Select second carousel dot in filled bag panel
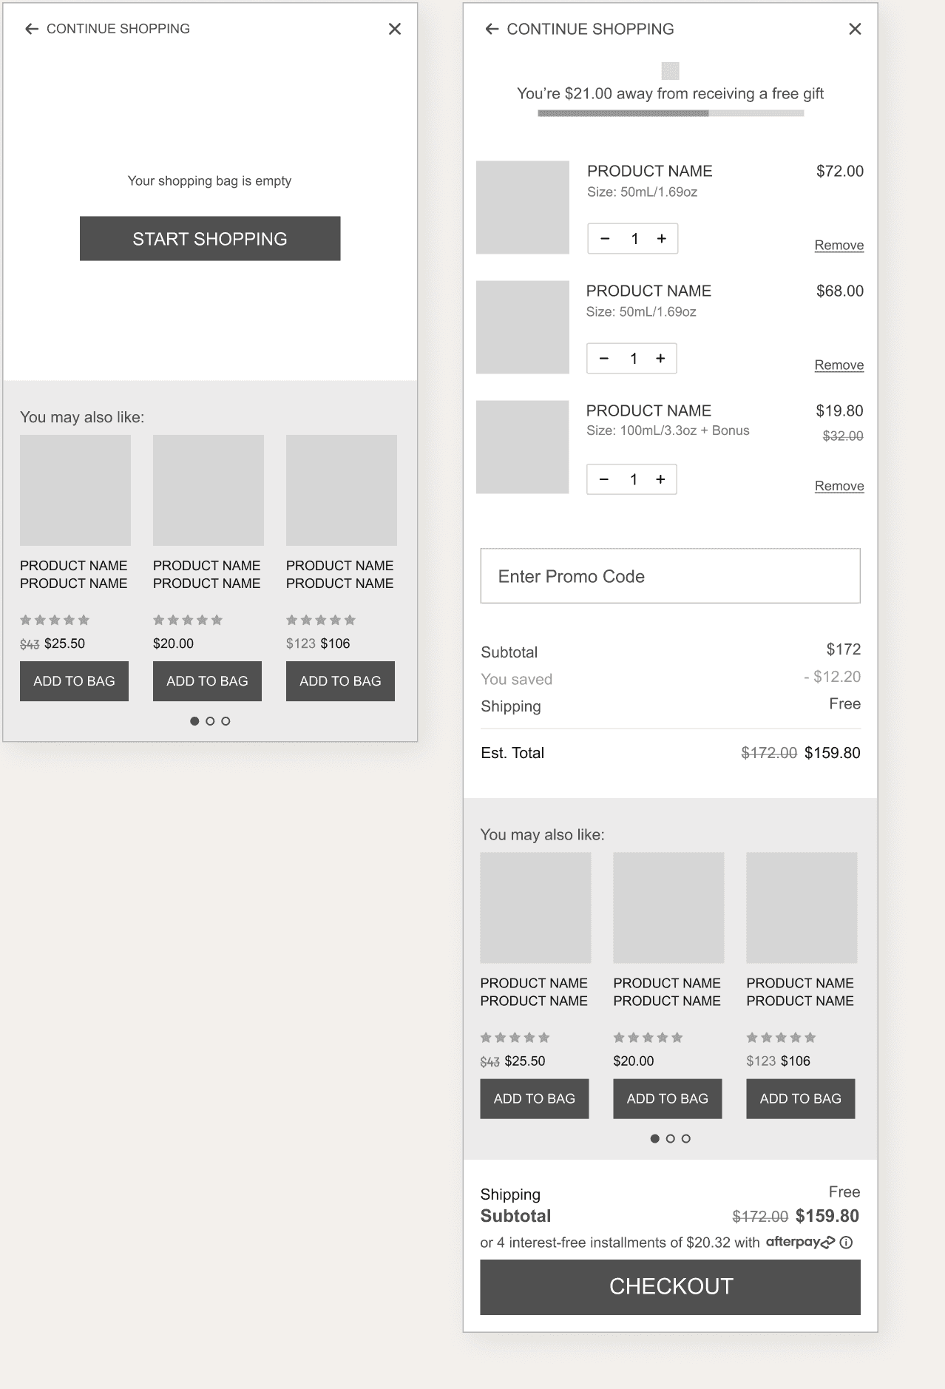 (x=671, y=1139)
